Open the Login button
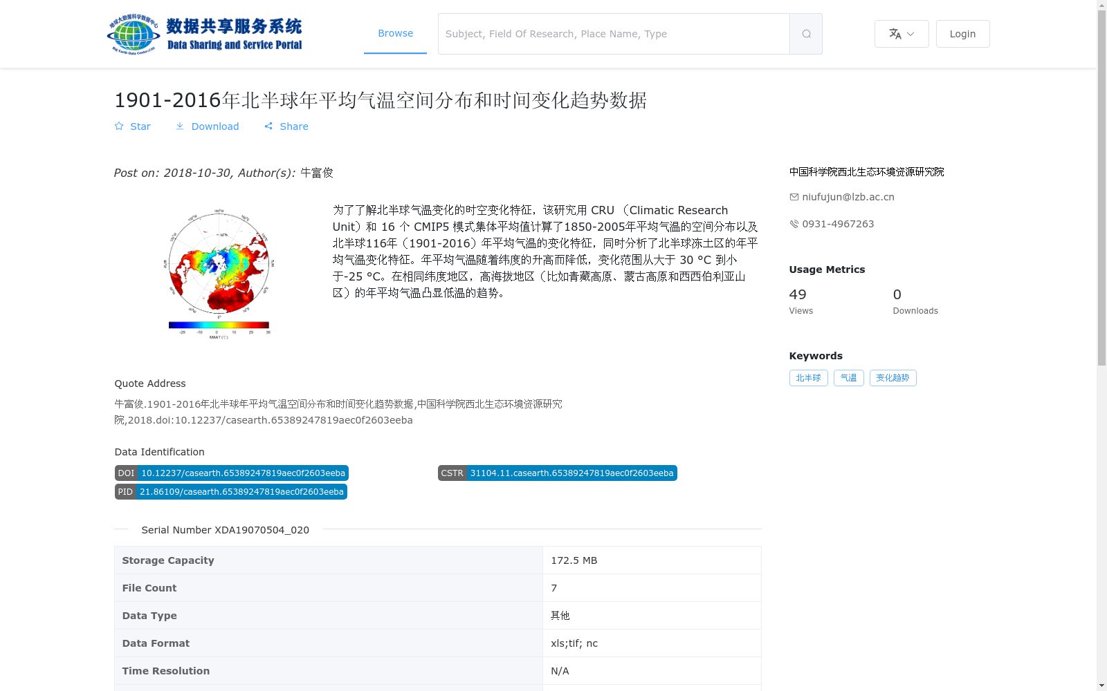This screenshot has height=691, width=1107. (962, 34)
